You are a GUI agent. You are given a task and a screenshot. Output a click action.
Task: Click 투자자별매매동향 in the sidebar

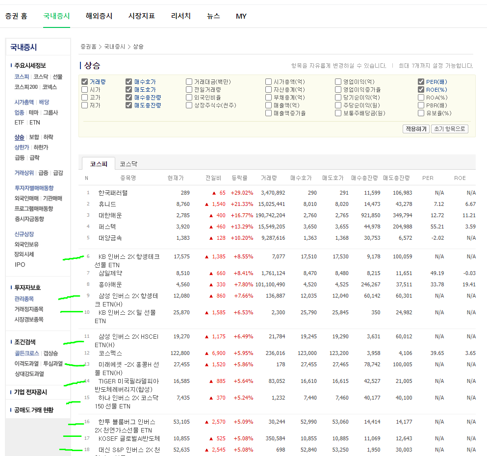click(34, 188)
